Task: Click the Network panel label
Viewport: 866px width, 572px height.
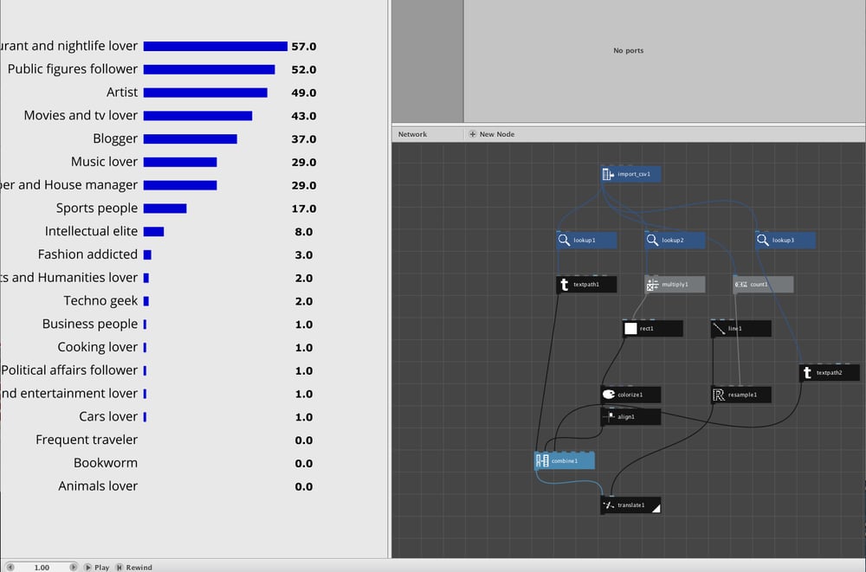Action: click(x=412, y=134)
